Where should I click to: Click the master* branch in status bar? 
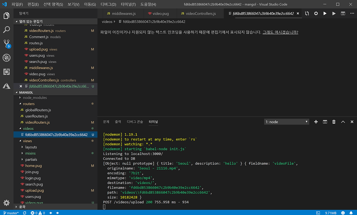[11, 213]
